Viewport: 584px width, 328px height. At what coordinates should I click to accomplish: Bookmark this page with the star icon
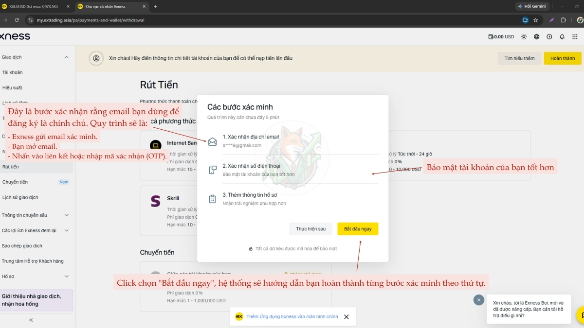click(x=536, y=20)
